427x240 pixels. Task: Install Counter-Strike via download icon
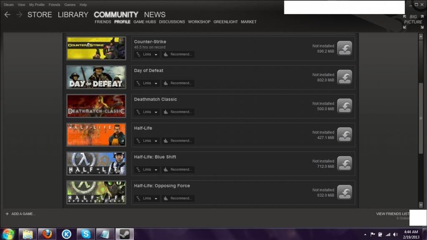344,48
